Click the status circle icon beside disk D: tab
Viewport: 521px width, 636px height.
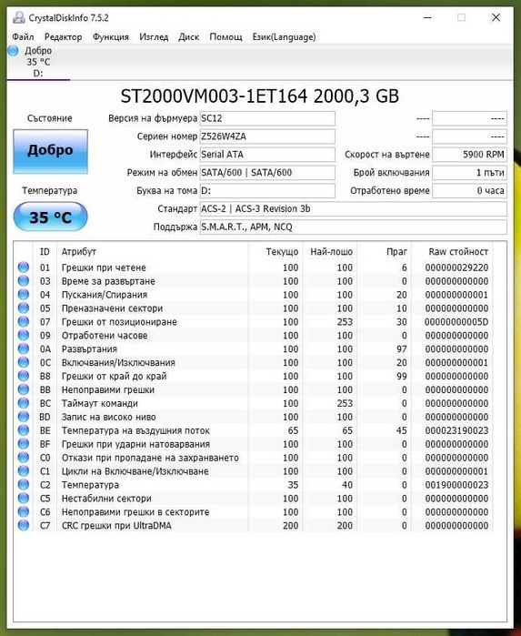click(13, 51)
